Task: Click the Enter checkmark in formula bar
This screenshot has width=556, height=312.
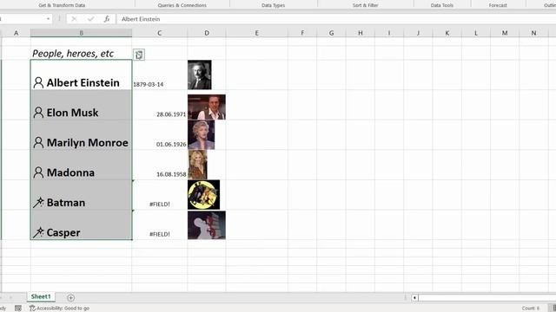Action: (90, 19)
